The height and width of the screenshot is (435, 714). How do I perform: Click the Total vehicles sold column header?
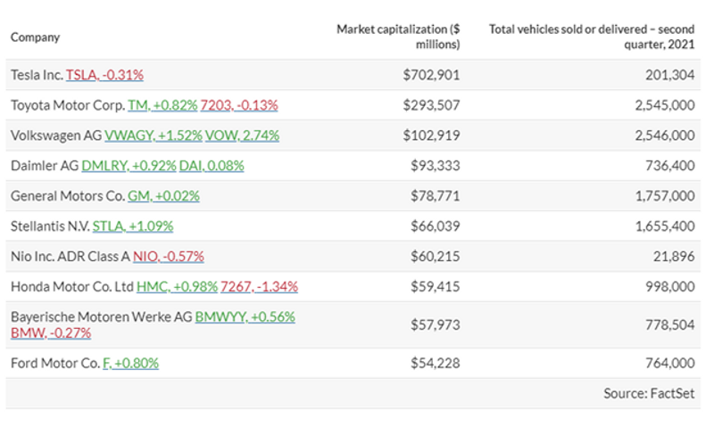click(591, 37)
